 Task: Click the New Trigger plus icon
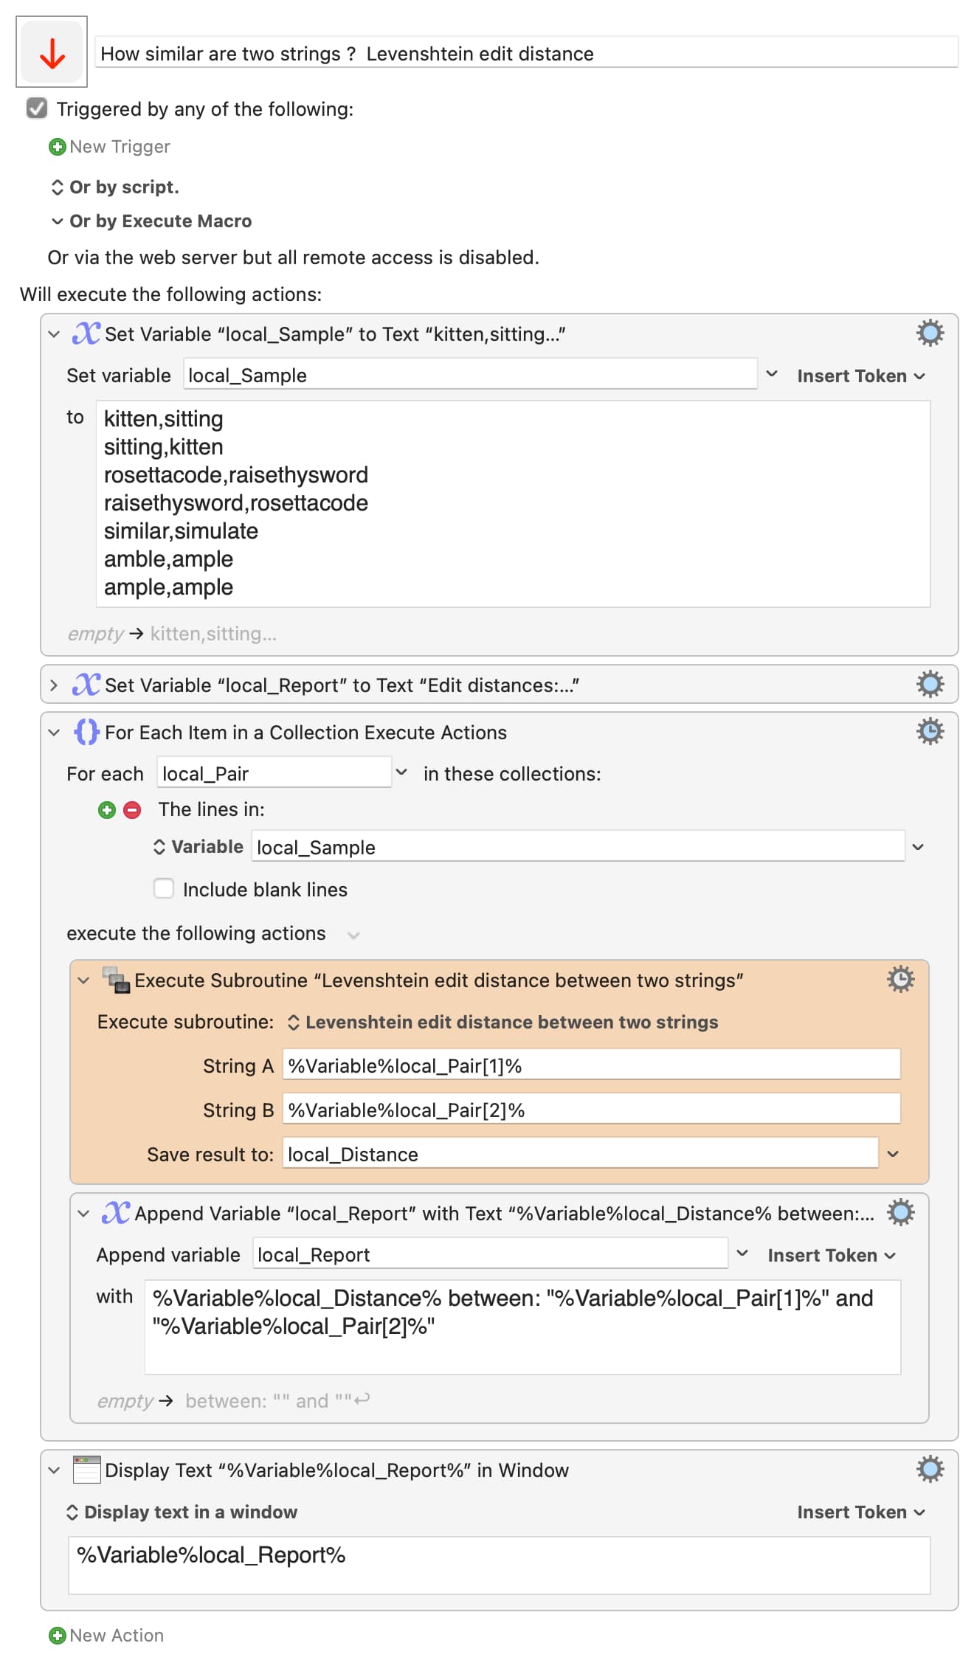click(x=57, y=147)
